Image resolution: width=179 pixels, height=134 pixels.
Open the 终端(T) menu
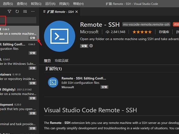pos(64,4)
